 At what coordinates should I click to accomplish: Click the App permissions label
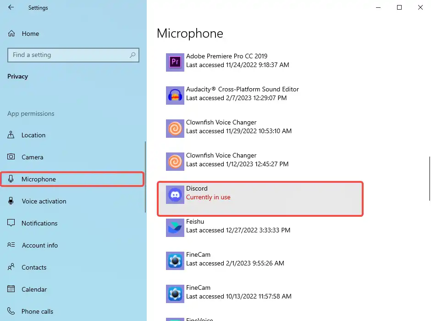pyautogui.click(x=31, y=114)
